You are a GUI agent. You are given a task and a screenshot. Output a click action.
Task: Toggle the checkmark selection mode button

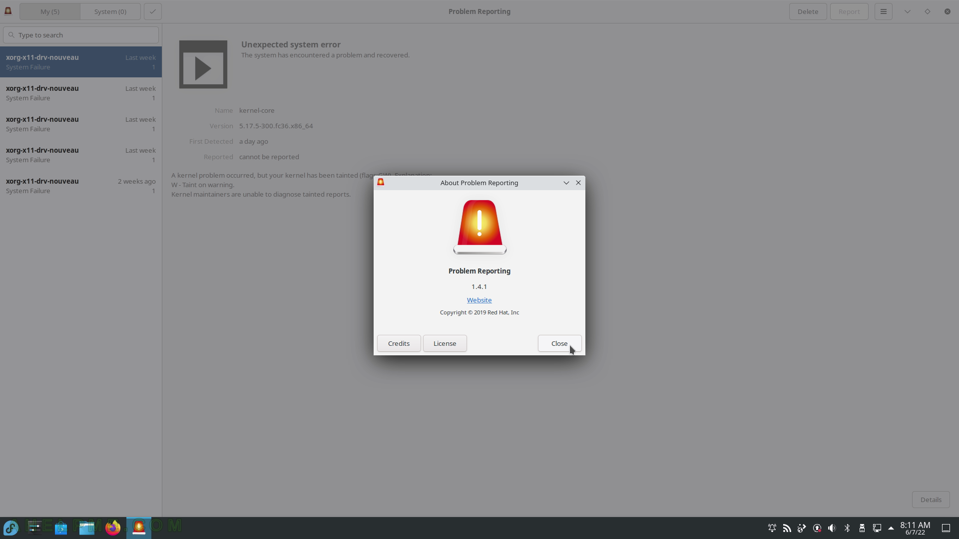click(153, 11)
